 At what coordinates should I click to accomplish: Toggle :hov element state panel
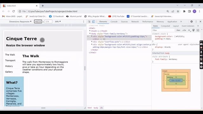pyautogui.click(x=178, y=30)
